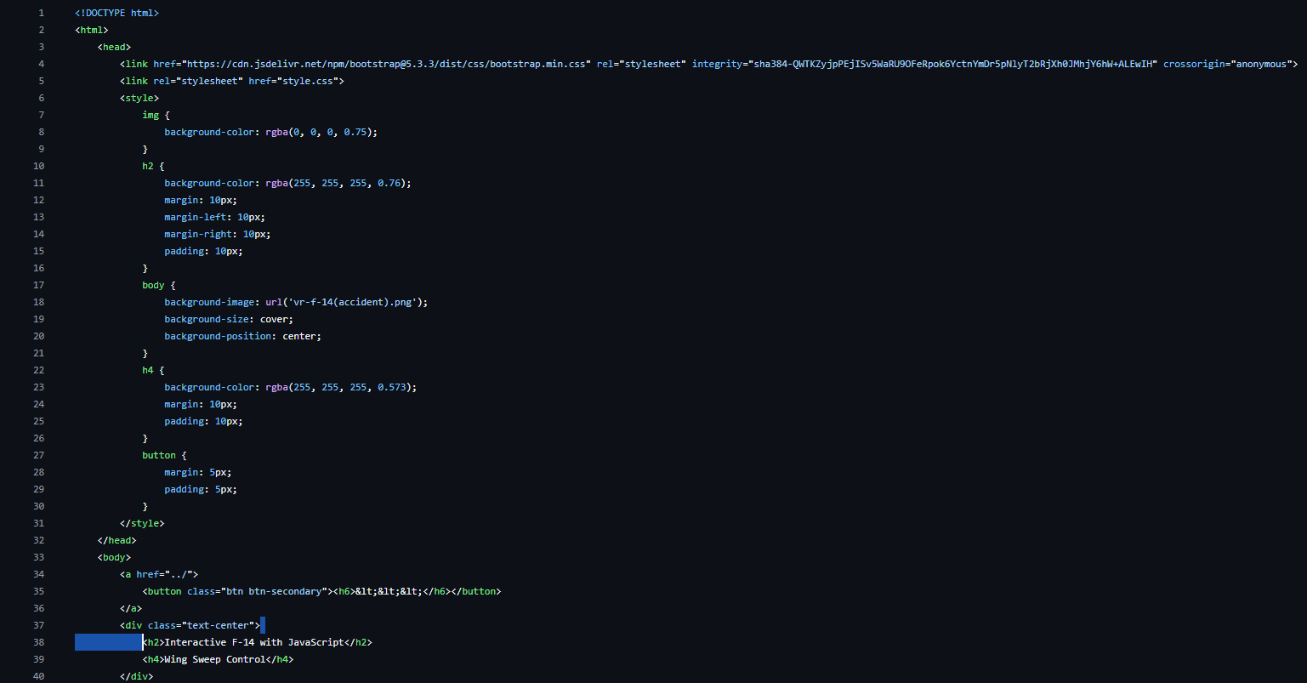Click line number 31 in the gutter
The image size is (1307, 683).
tap(38, 523)
